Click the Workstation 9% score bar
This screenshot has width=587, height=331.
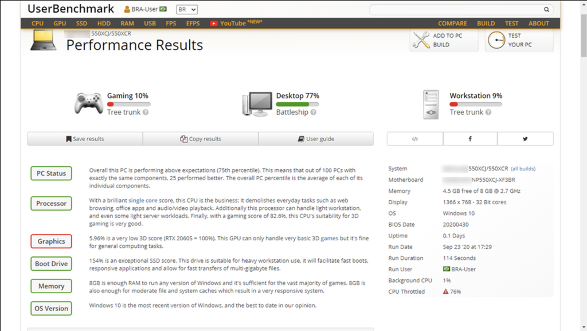pyautogui.click(x=476, y=104)
